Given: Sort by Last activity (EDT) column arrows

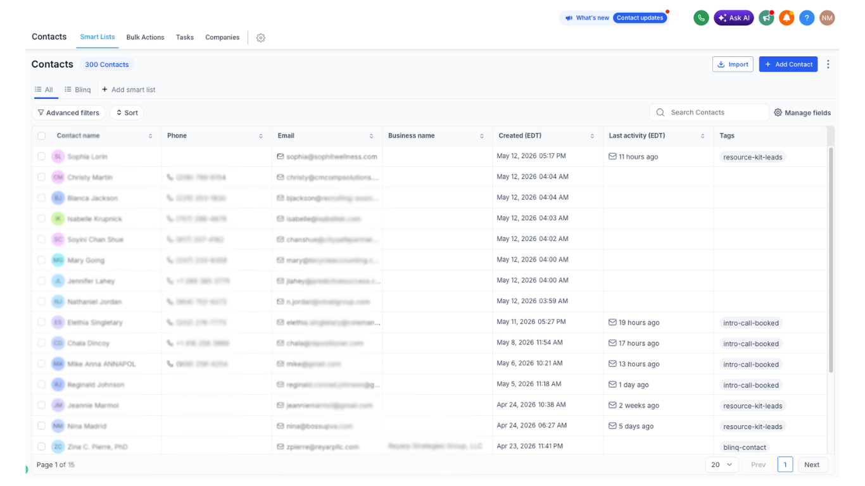Looking at the screenshot, I should pyautogui.click(x=703, y=136).
